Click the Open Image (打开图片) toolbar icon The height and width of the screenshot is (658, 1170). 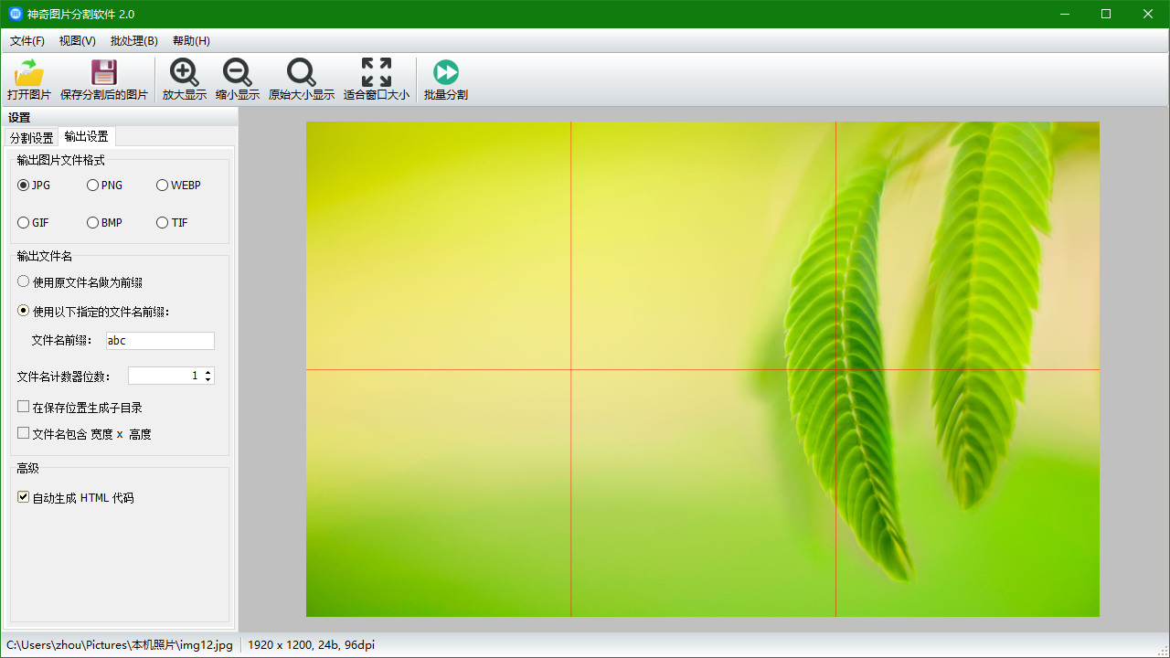click(29, 73)
